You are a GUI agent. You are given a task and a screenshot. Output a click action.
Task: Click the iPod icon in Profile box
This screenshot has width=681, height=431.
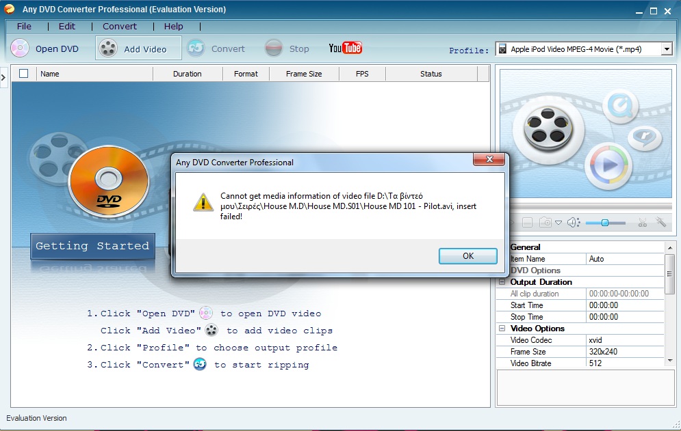502,48
